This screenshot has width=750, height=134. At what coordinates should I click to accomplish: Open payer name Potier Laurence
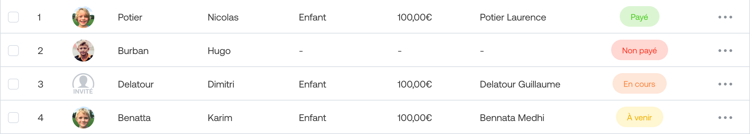coord(513,17)
